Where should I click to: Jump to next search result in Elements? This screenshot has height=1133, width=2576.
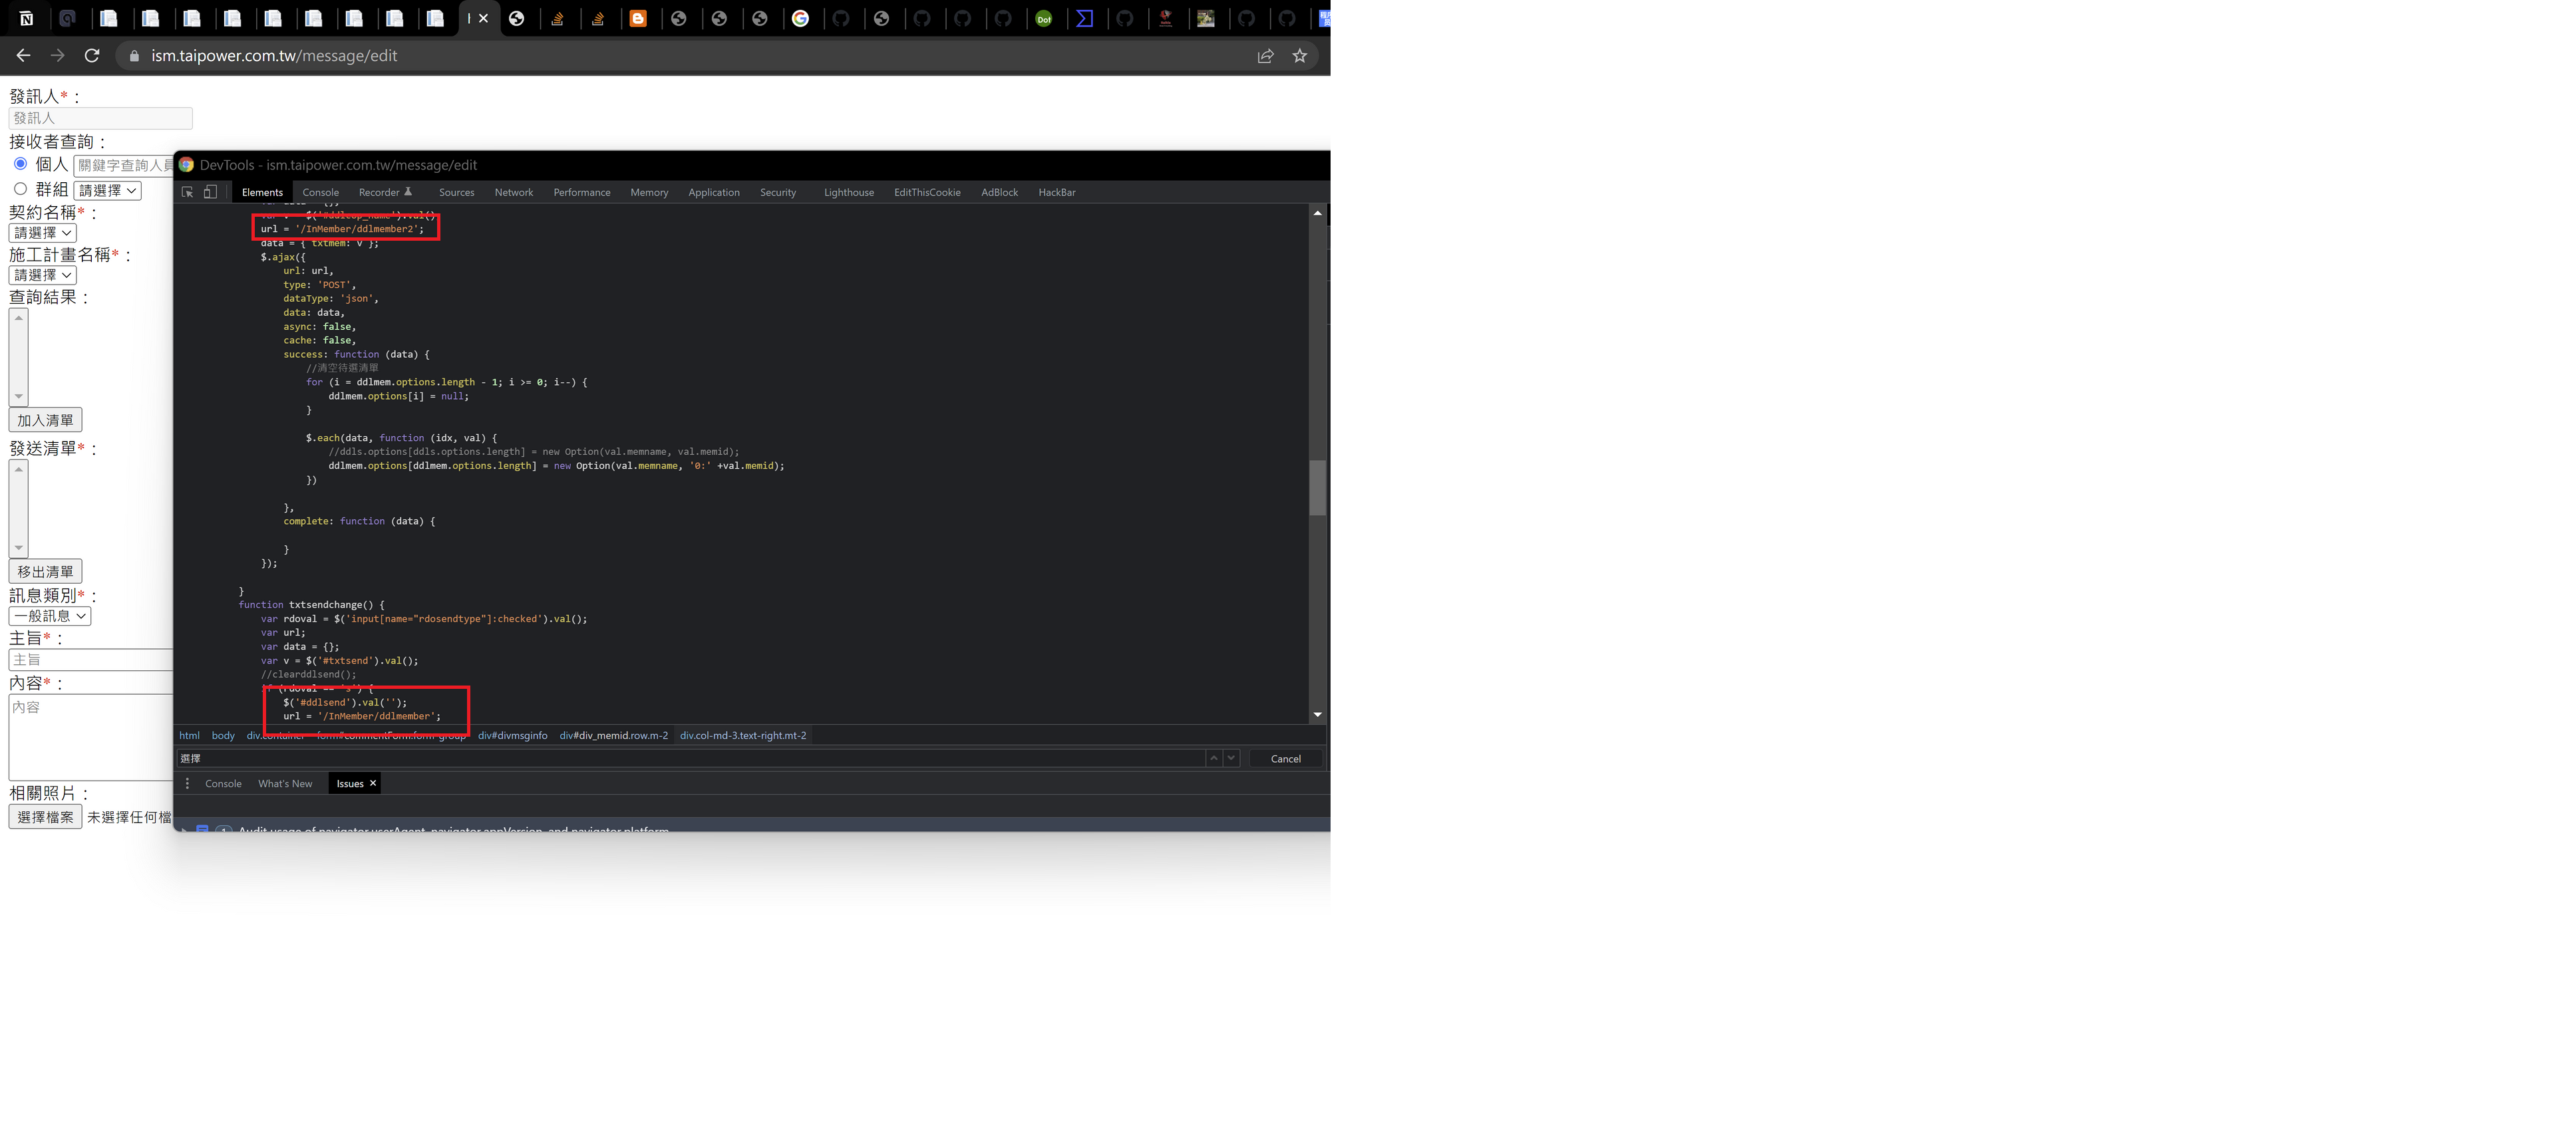click(1231, 759)
